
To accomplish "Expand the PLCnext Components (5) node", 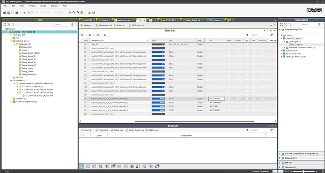I will tap(11, 102).
